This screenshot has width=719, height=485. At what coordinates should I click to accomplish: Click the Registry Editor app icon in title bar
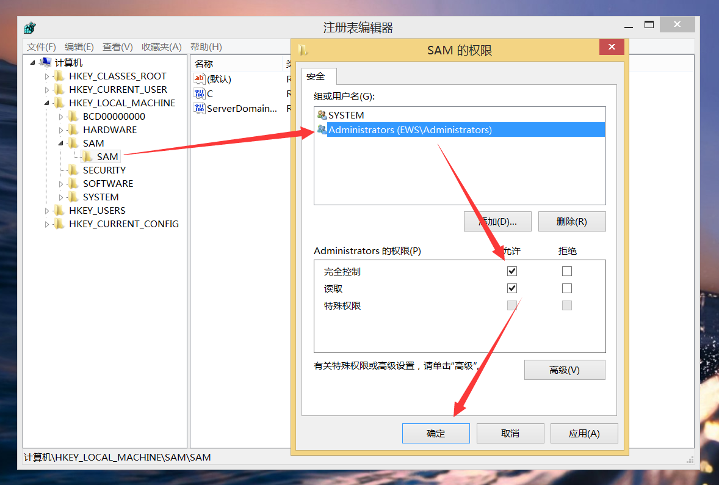coord(30,27)
